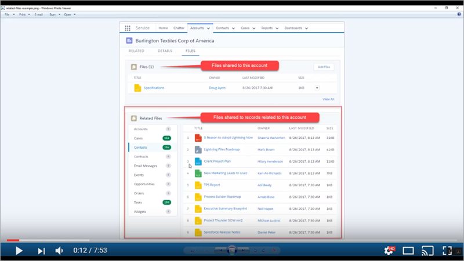The image size is (464, 261).
Task: Rotate image clockwise in Photo Viewer
Action: click(263, 251)
